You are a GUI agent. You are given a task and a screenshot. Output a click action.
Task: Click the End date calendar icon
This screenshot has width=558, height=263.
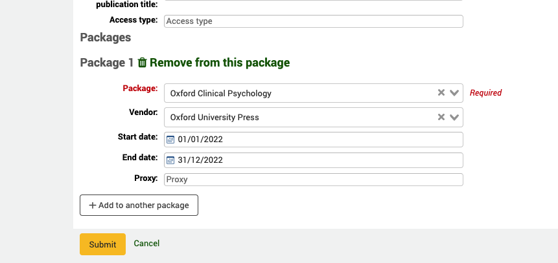170,160
